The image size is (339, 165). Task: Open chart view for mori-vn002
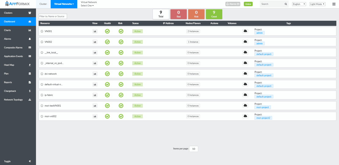tap(95, 116)
